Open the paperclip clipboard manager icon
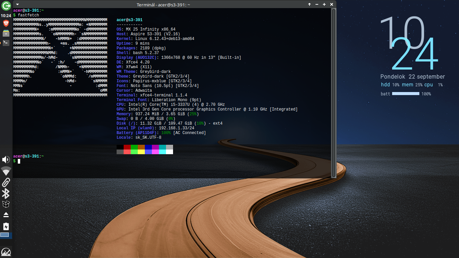The height and width of the screenshot is (258, 459). pyautogui.click(x=6, y=182)
